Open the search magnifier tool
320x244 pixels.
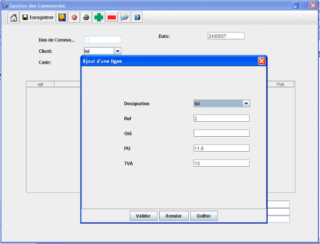(x=62, y=17)
